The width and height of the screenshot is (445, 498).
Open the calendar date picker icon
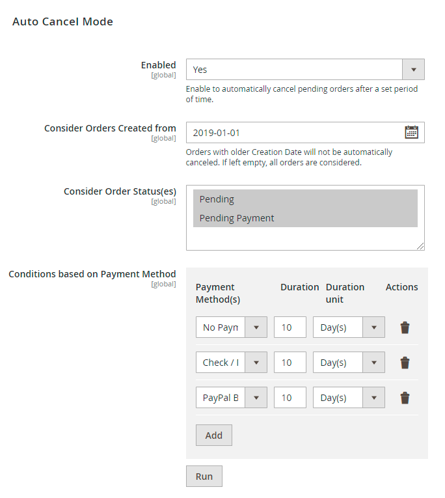pyautogui.click(x=411, y=132)
